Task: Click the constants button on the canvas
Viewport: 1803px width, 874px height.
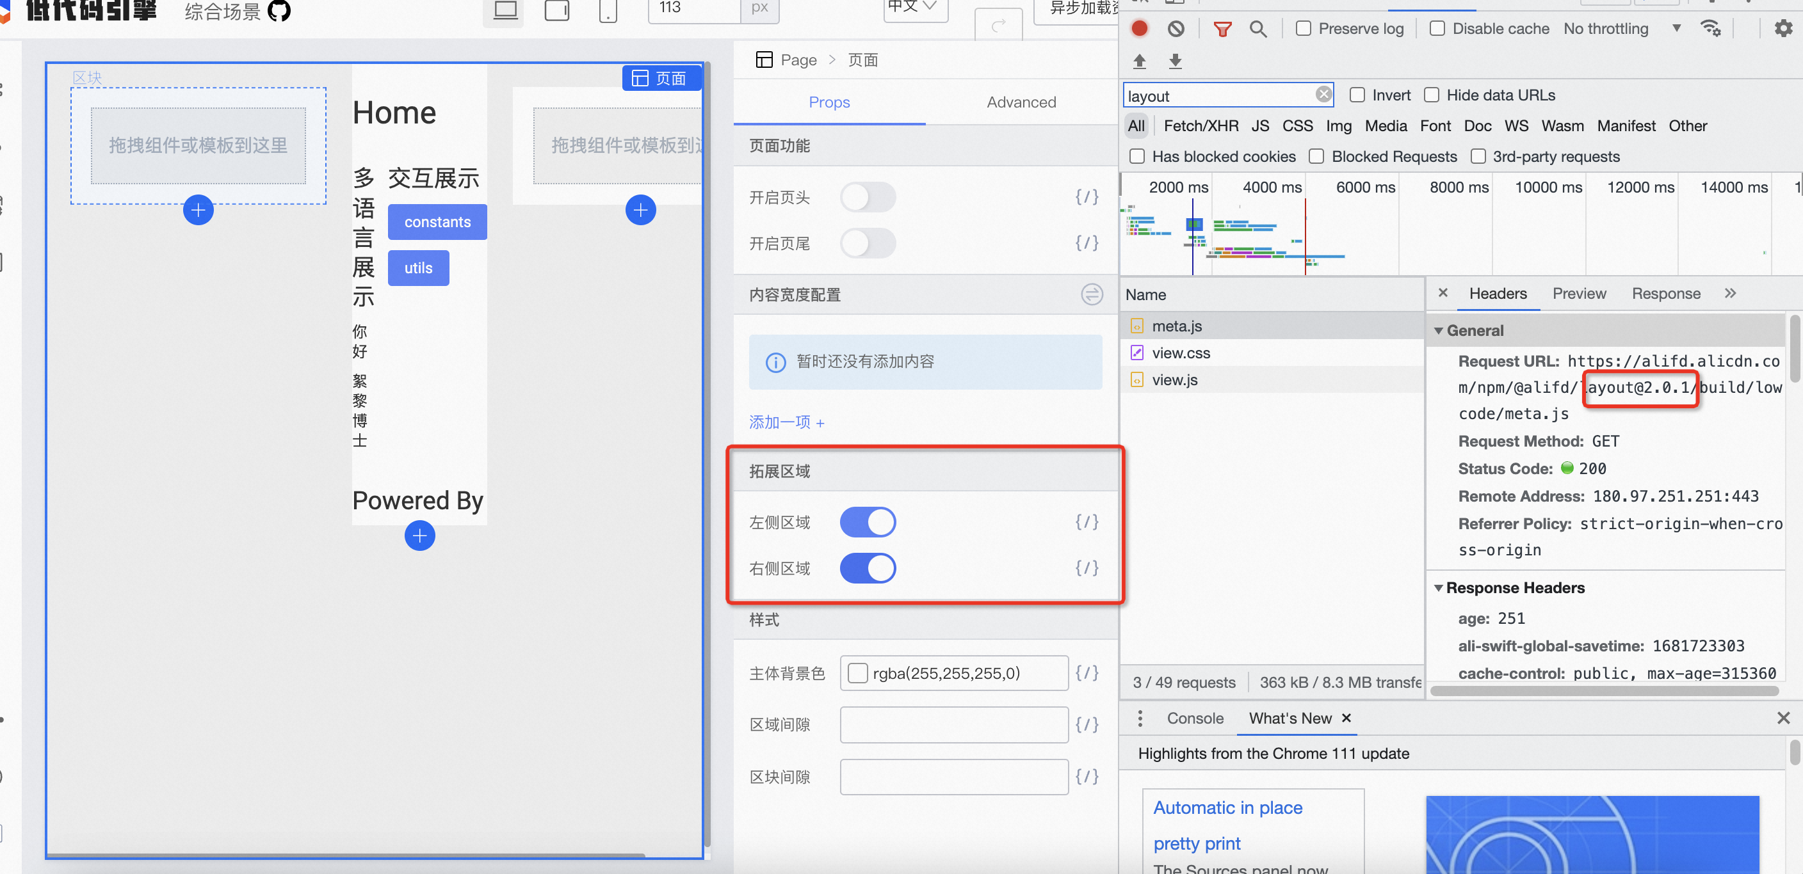Action: coord(437,221)
